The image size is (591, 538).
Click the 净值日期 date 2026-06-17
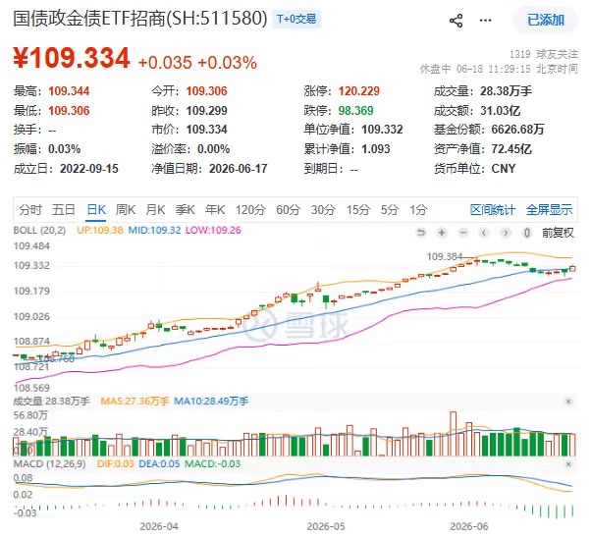pos(239,169)
